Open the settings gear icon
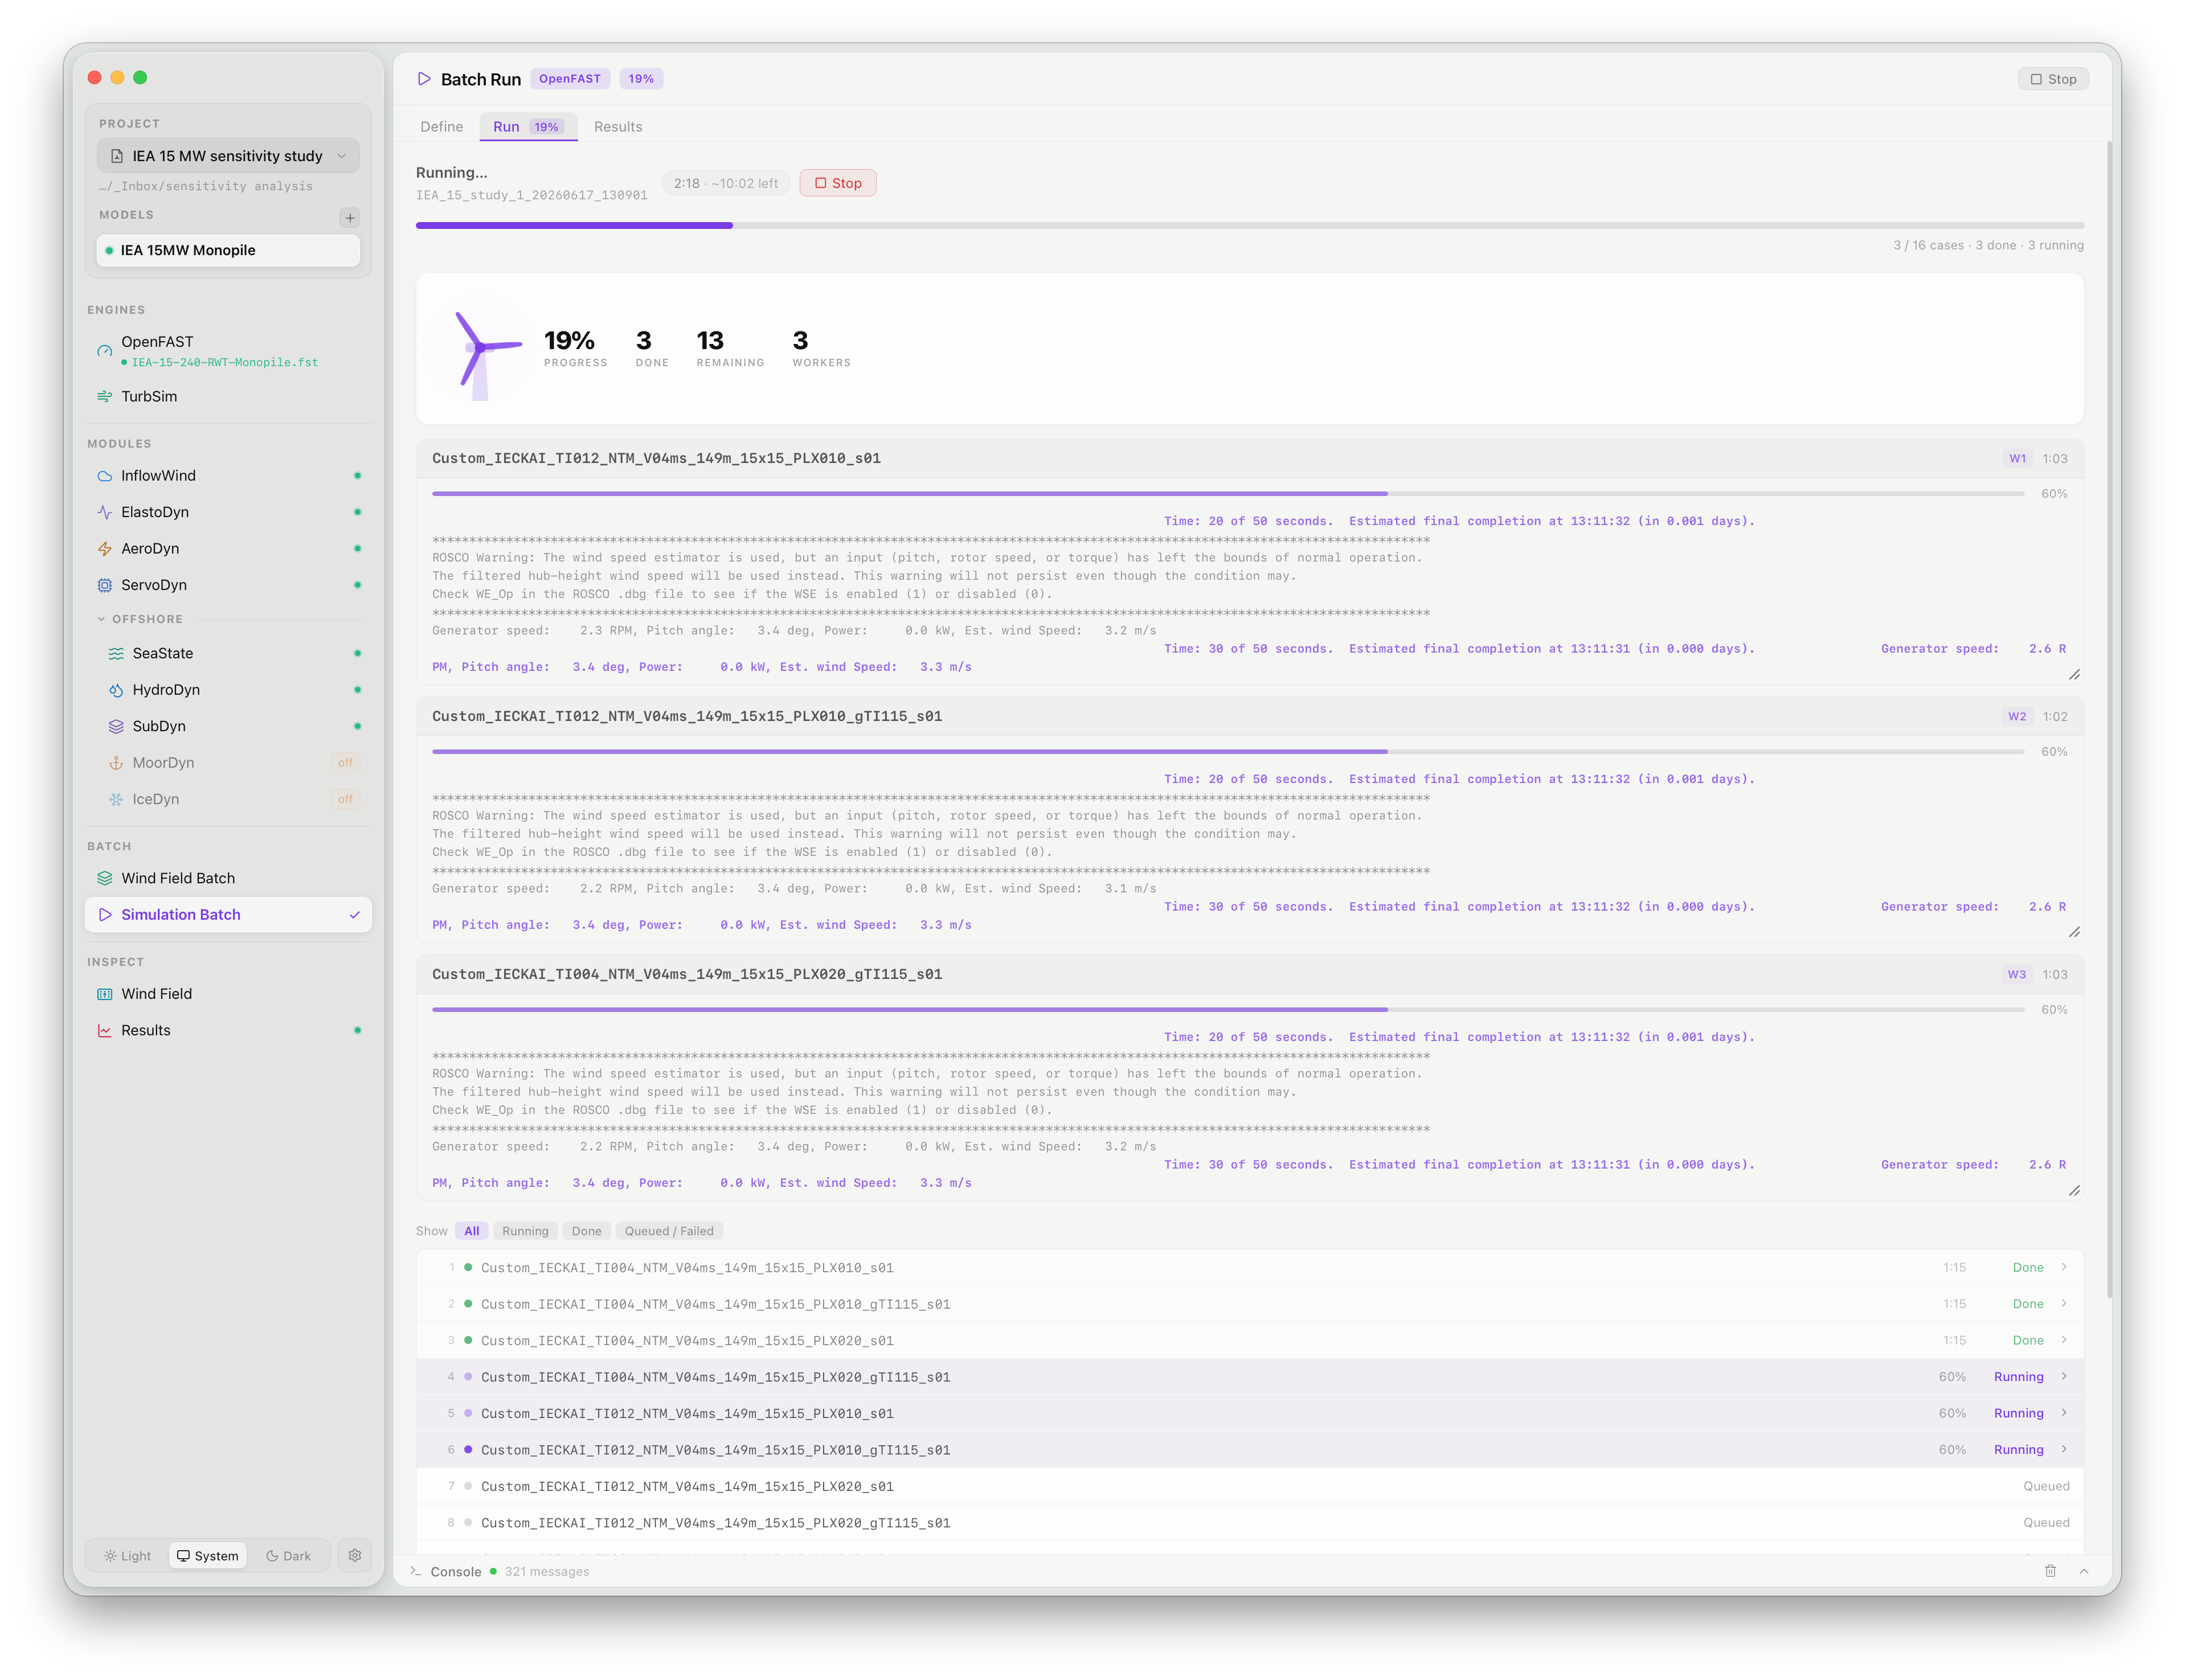This screenshot has width=2185, height=1680. pos(355,1555)
